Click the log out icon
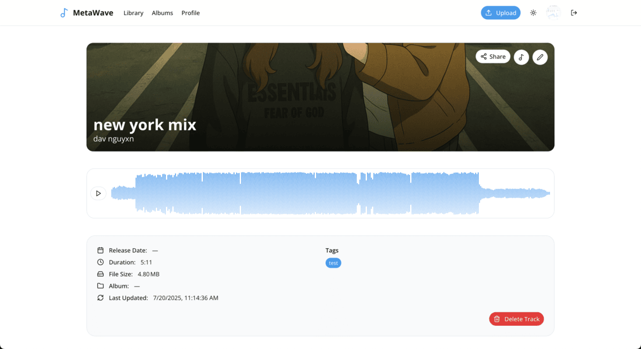This screenshot has height=349, width=641. pos(573,13)
